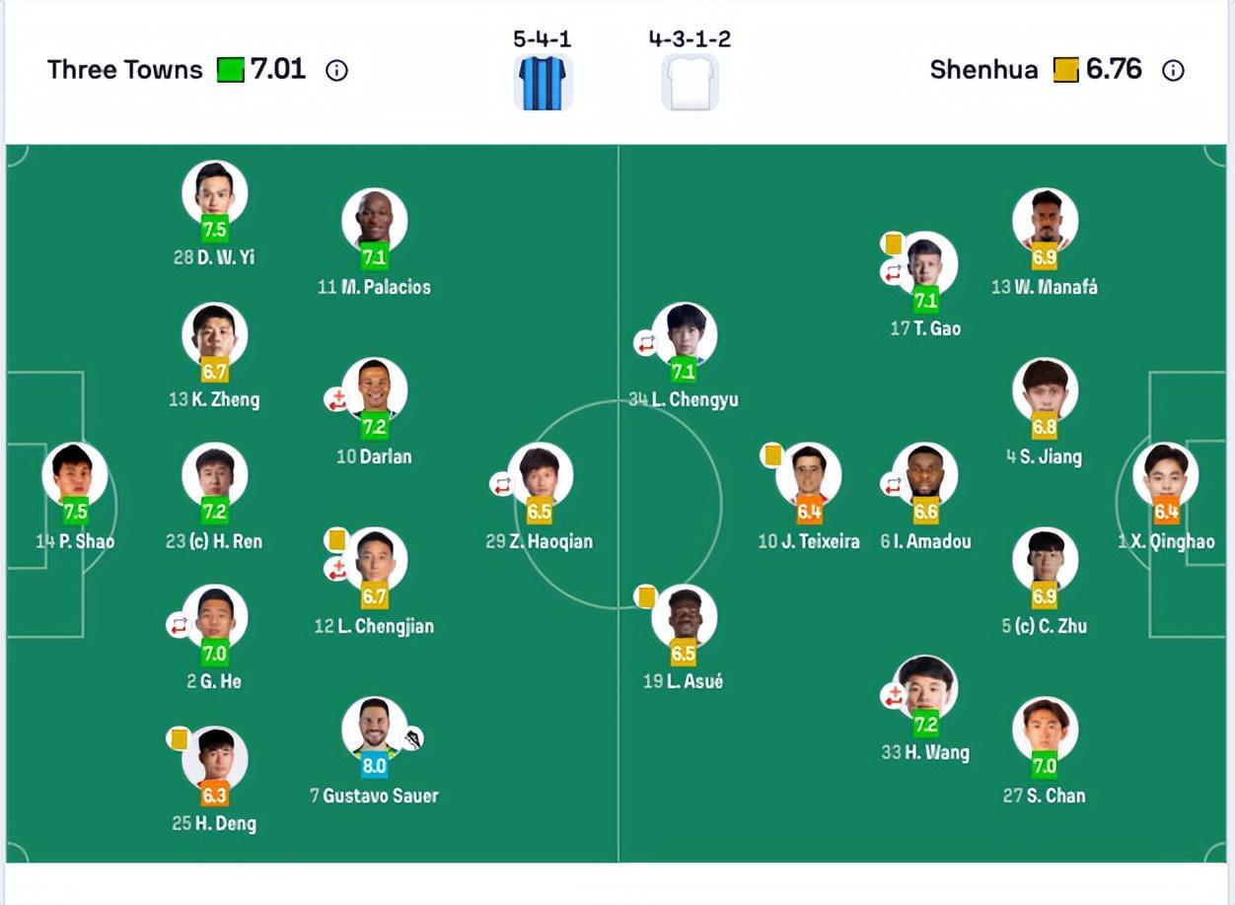The height and width of the screenshot is (905, 1235).
Task: Select the white jersey icon
Action: (690, 83)
